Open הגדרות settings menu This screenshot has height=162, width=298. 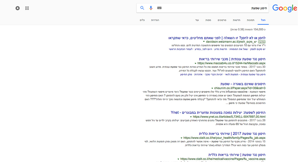(155, 20)
